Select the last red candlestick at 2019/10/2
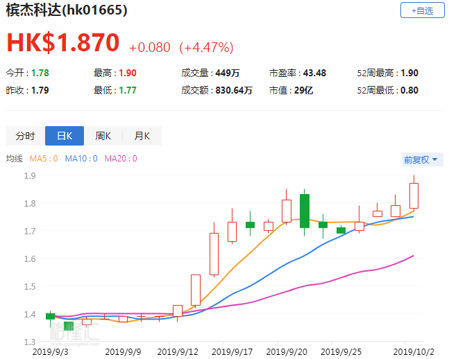The height and width of the screenshot is (359, 449). (414, 195)
